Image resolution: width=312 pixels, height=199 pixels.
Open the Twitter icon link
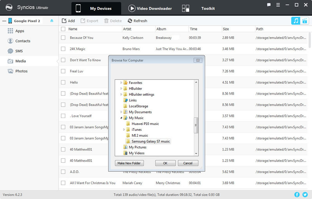pyautogui.click(x=305, y=194)
